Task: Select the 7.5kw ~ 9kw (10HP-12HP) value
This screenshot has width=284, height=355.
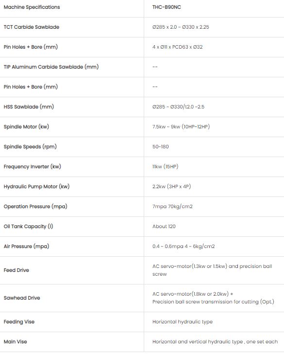Action: [x=181, y=127]
